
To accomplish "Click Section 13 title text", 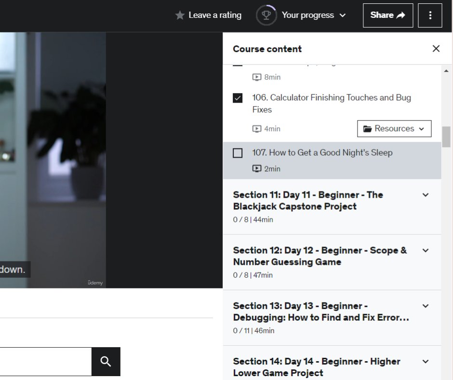I will pos(321,312).
